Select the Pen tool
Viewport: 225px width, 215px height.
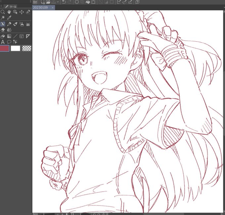pos(3,24)
